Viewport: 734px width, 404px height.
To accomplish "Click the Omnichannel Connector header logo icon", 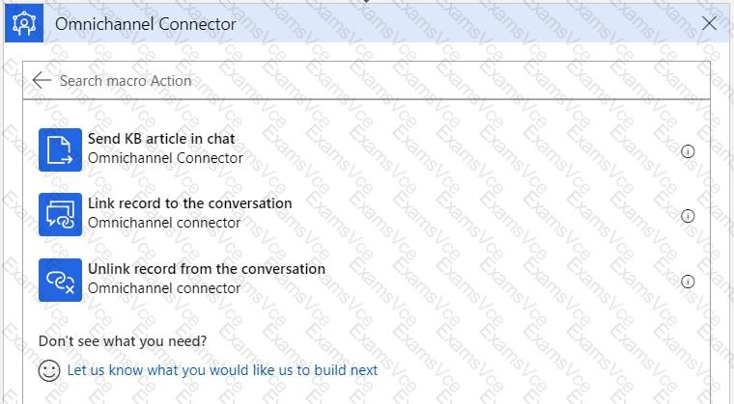I will click(22, 23).
